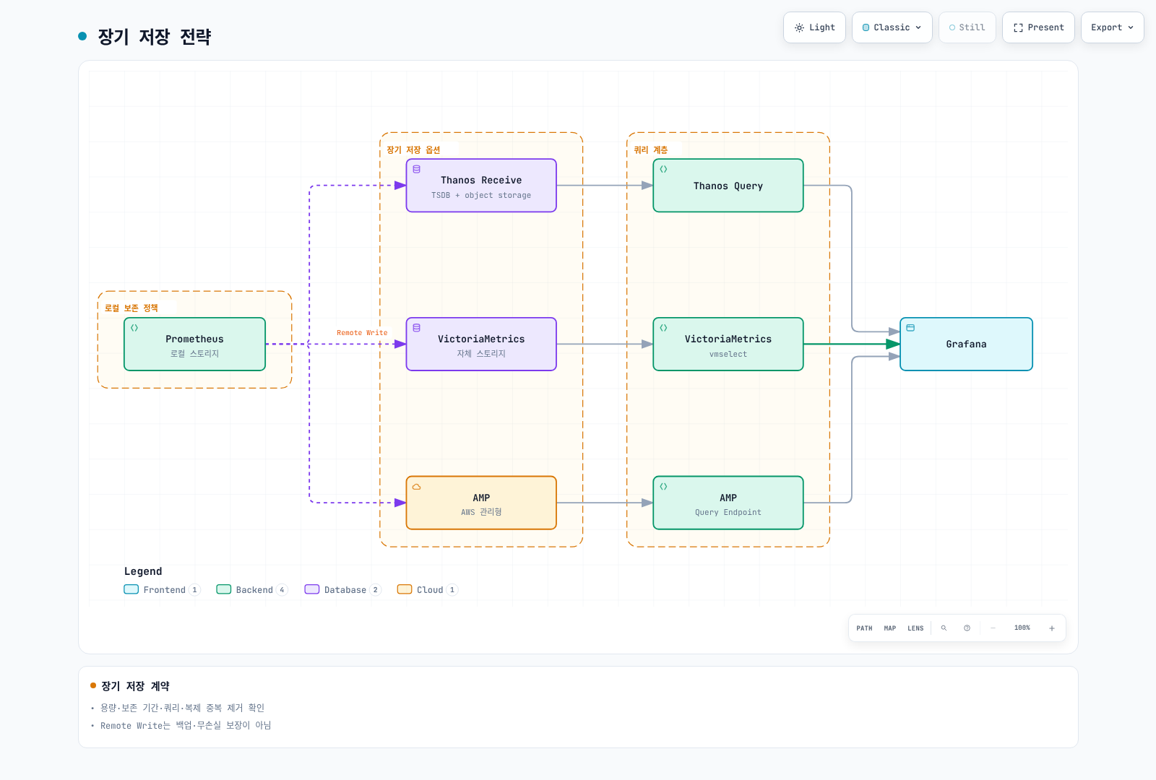Click the vmselect subtitle text
The height and width of the screenshot is (780, 1156).
[x=728, y=355]
